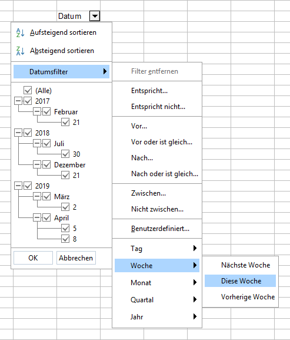Open the Jahr submenu arrow
The image size is (290, 340).
click(195, 316)
